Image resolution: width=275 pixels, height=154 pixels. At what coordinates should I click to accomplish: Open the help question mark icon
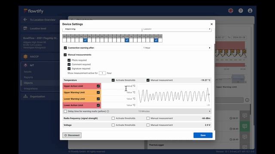[x=241, y=11]
